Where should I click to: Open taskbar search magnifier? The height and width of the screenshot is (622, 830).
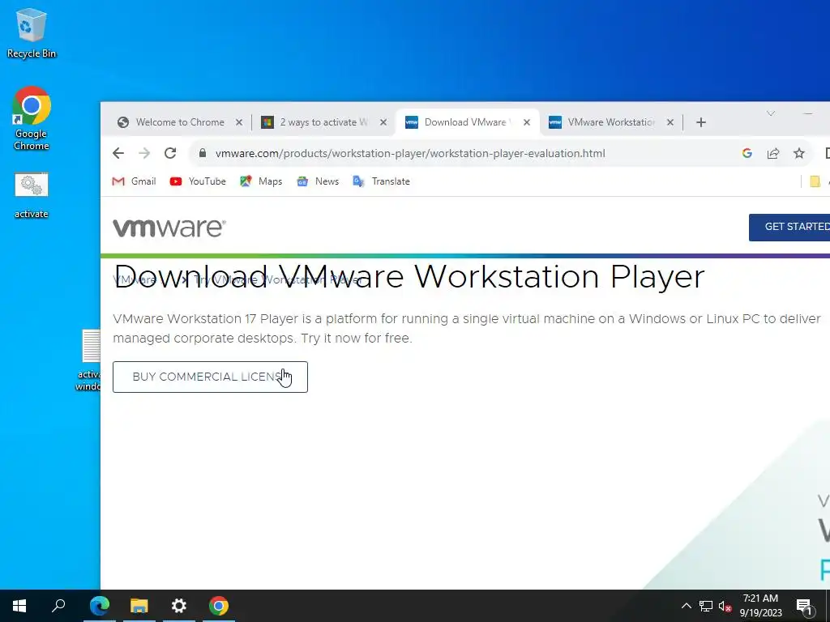coord(58,606)
